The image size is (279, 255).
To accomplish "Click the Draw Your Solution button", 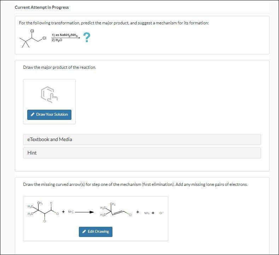I will pos(49,115).
